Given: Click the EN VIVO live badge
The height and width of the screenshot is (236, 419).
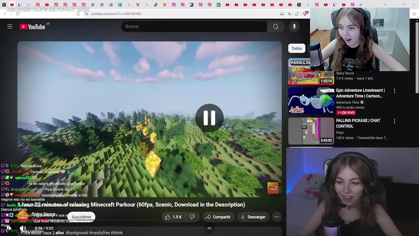Looking at the screenshot, I should click(346, 113).
